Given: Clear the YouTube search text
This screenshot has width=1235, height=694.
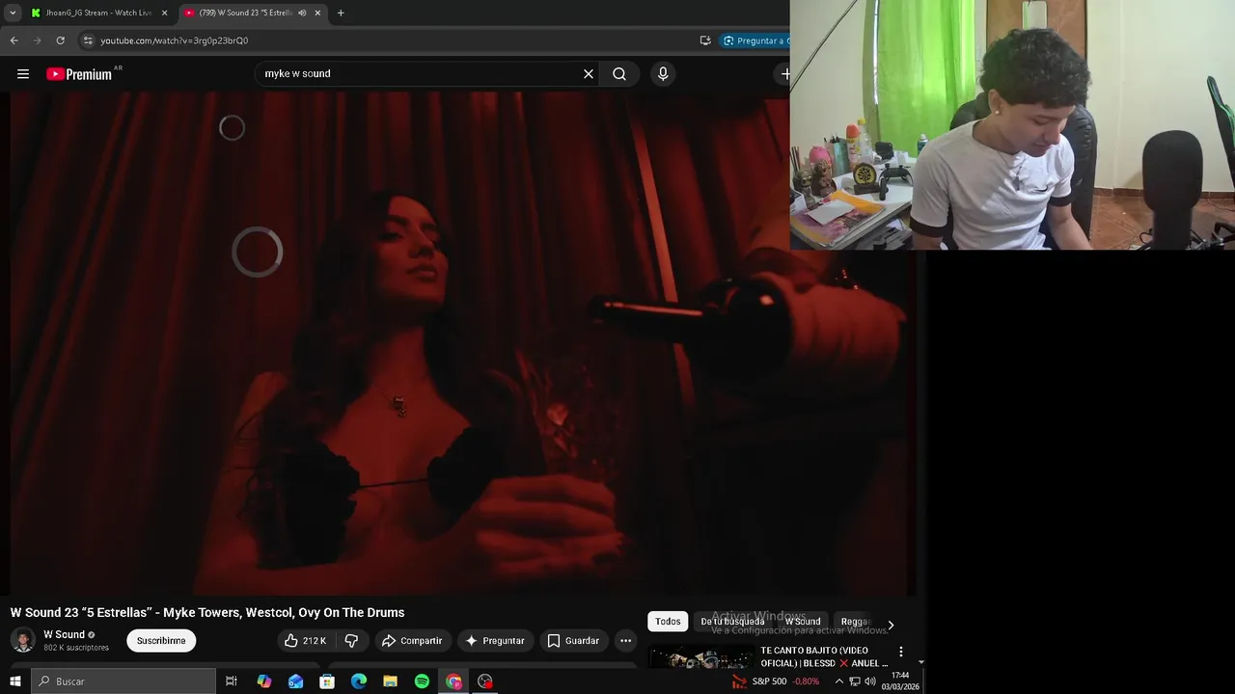Looking at the screenshot, I should (x=588, y=74).
